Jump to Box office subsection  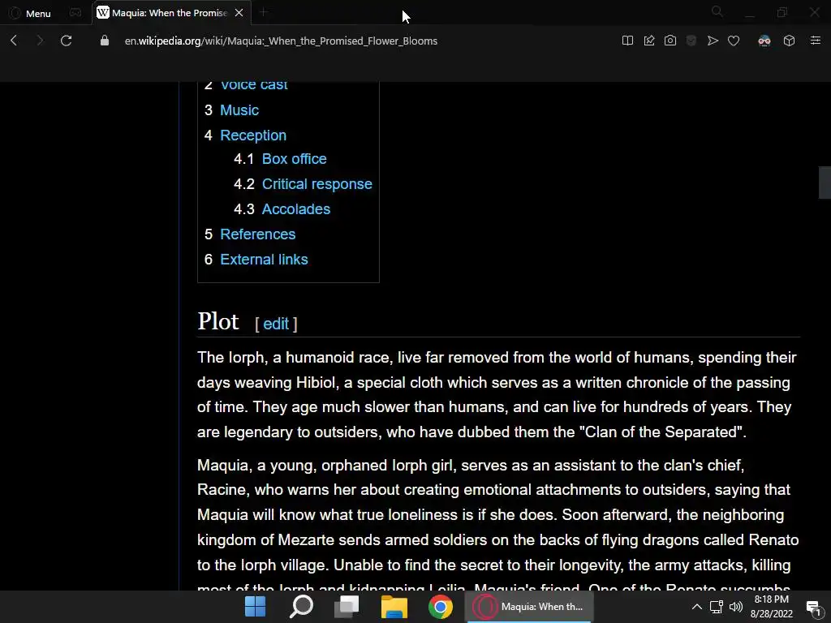294,159
